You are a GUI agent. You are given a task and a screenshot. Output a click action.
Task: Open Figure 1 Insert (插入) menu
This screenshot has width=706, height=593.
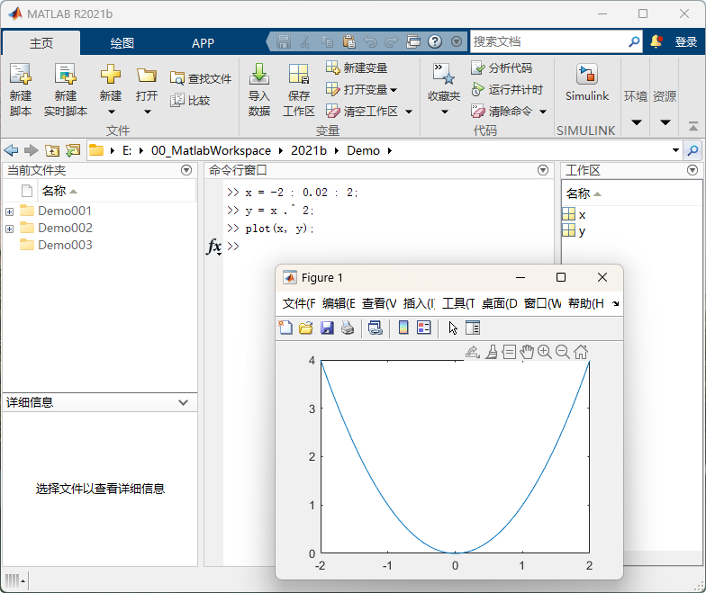click(419, 304)
